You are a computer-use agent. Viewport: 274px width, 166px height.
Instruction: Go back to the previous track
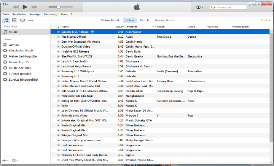(x=16, y=7)
